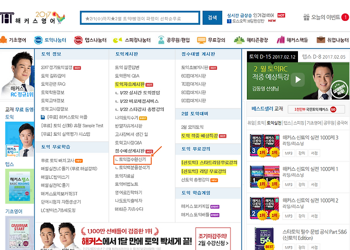Open 2017 정기토익일정 link
This screenshot has width=350, height=250.
57,67
